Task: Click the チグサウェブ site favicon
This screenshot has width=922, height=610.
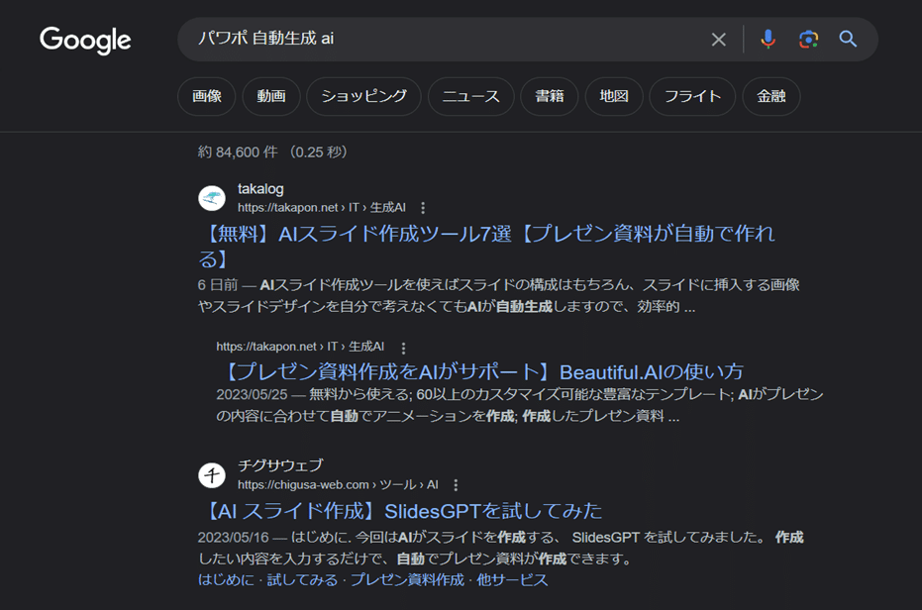Action: (x=212, y=475)
